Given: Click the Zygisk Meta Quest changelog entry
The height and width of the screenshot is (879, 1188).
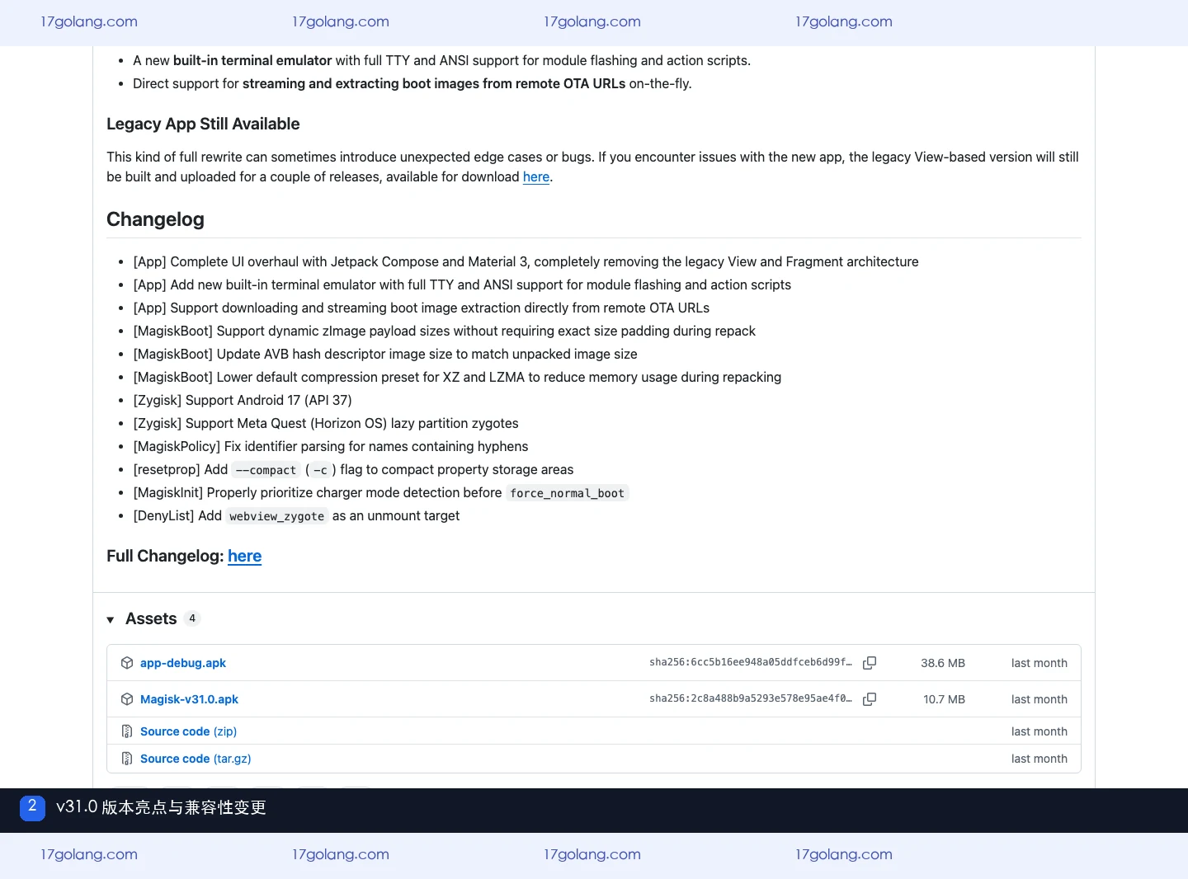Looking at the screenshot, I should tap(326, 423).
